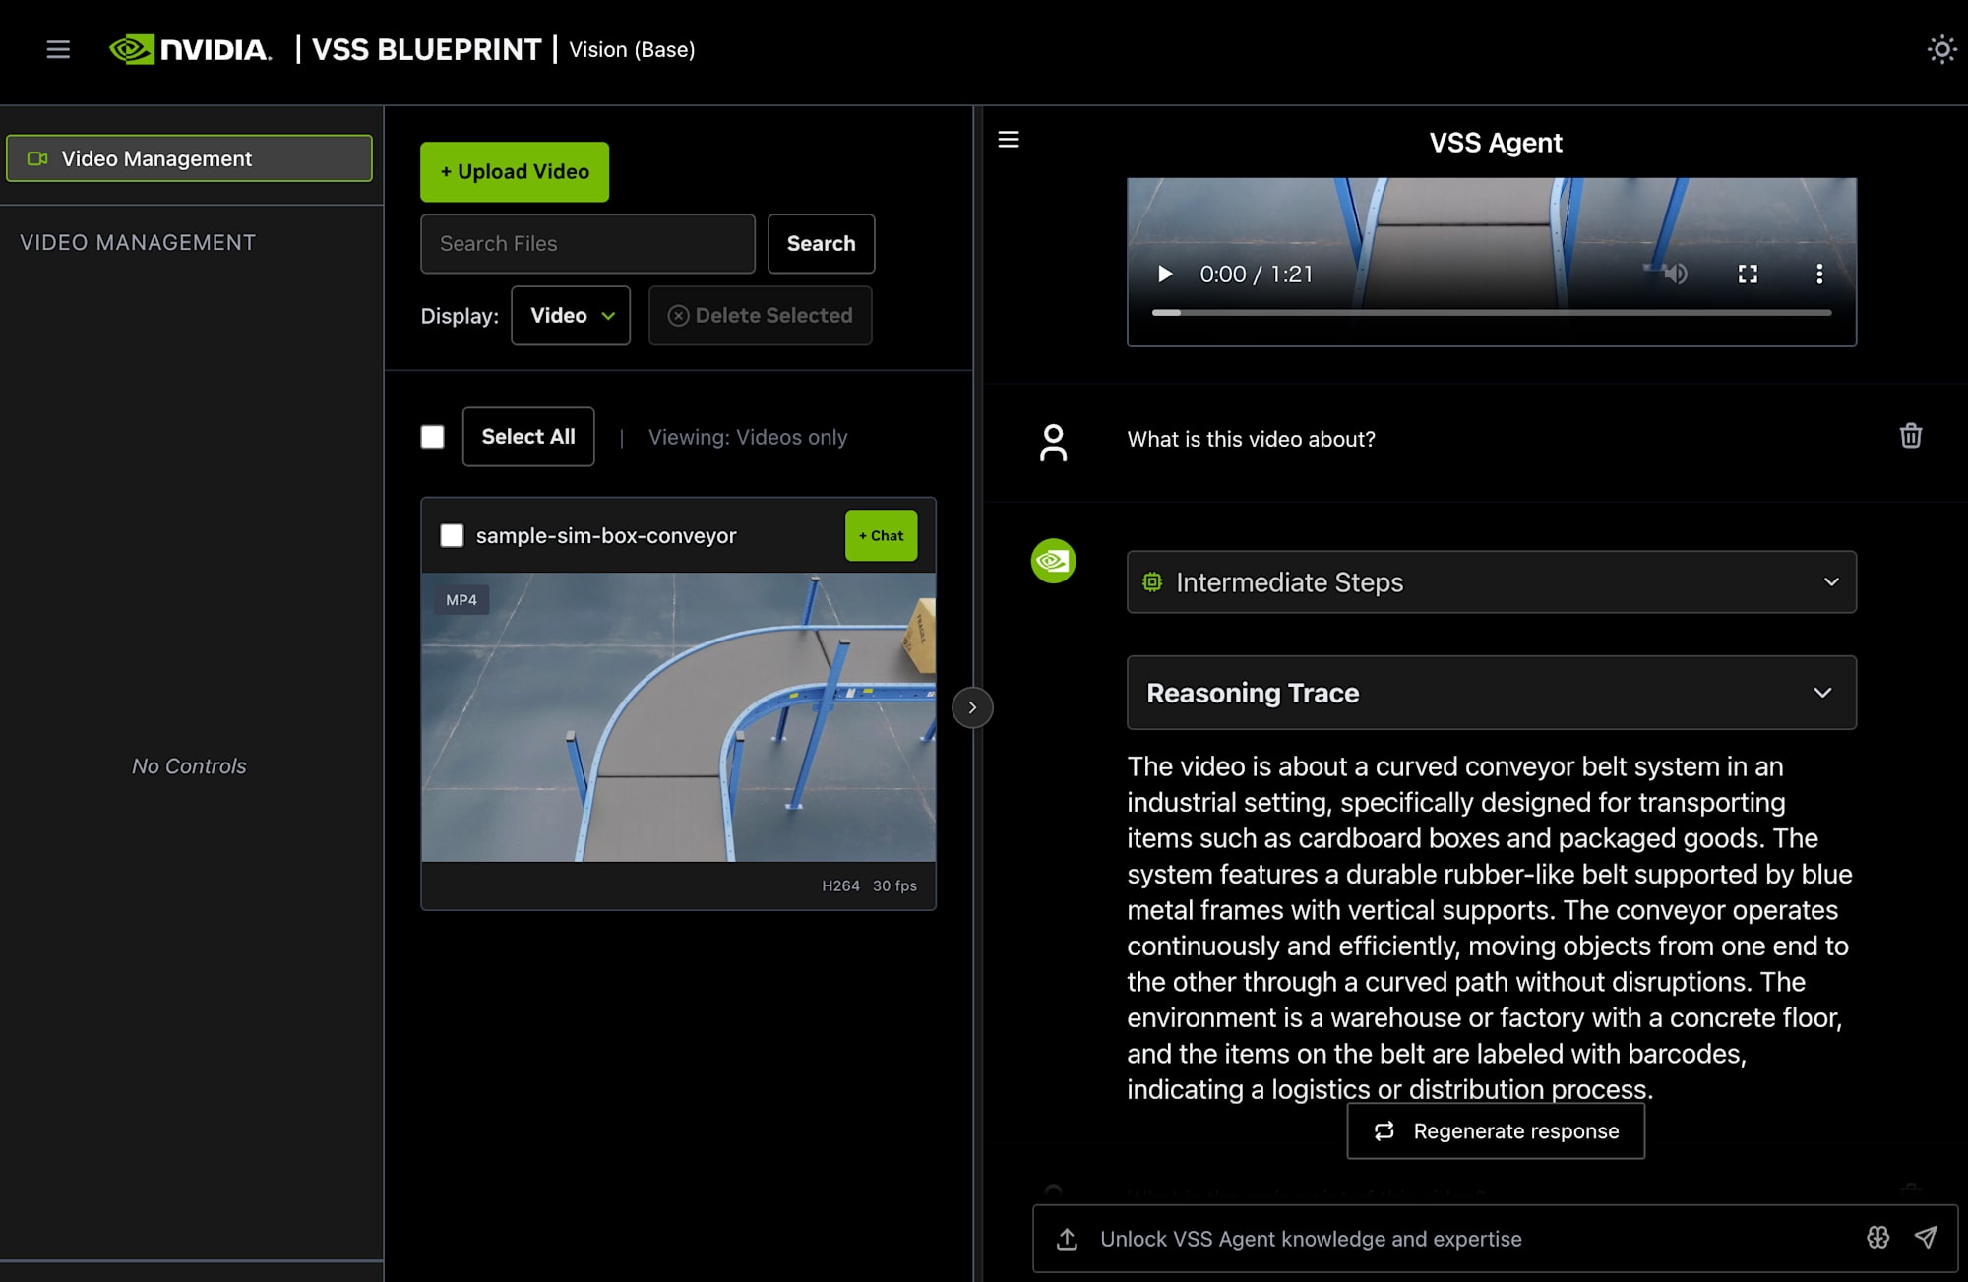Open the VSS Agent panel menu icon
The height and width of the screenshot is (1282, 1968).
pos(1009,140)
